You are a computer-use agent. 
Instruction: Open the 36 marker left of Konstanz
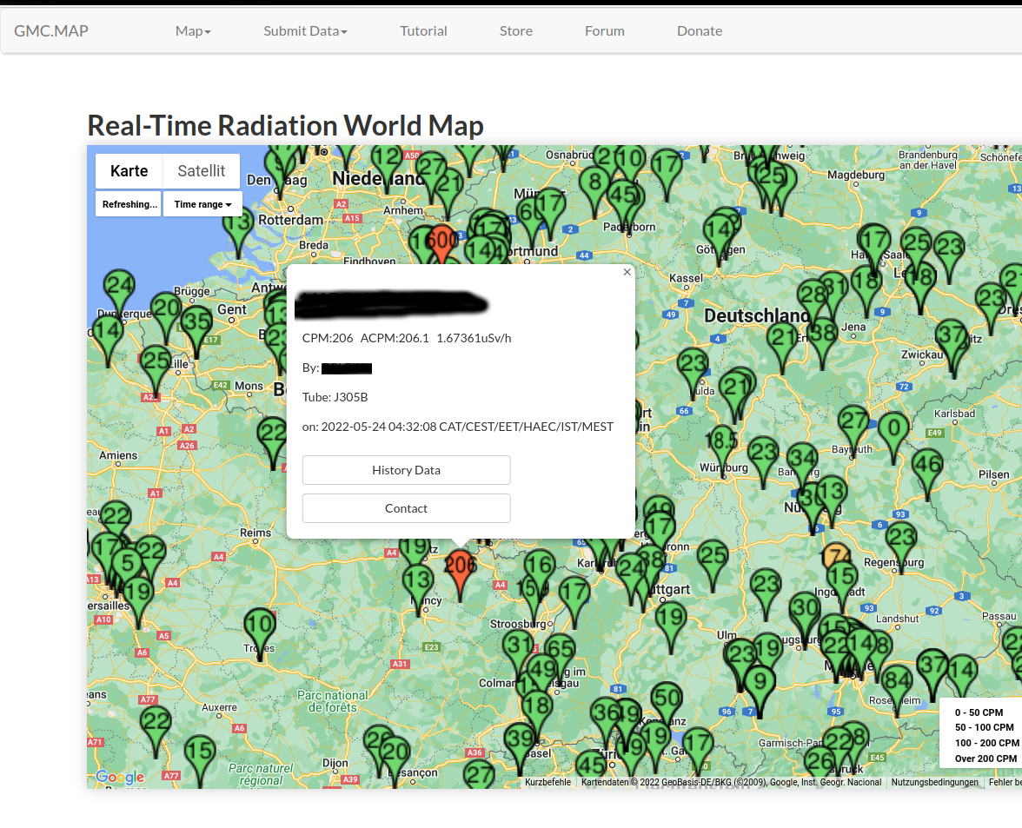coord(607,715)
